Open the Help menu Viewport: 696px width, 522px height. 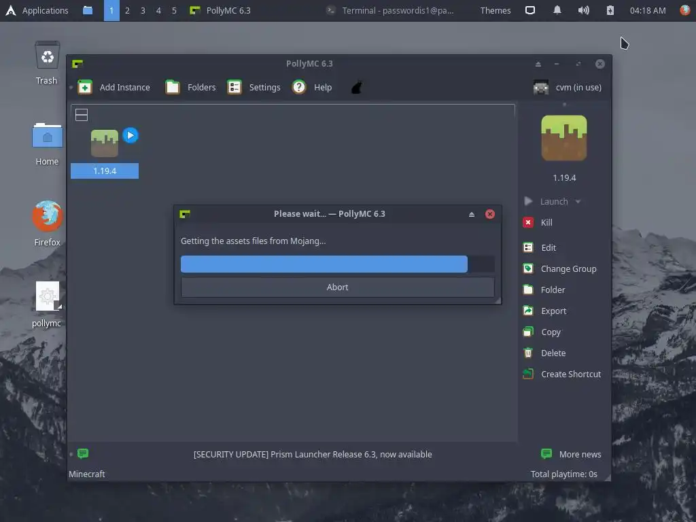311,87
